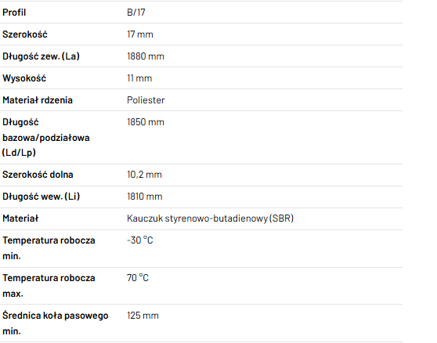Select the 1880 mm outer length value
This screenshot has height=343, width=437.
[146, 56]
